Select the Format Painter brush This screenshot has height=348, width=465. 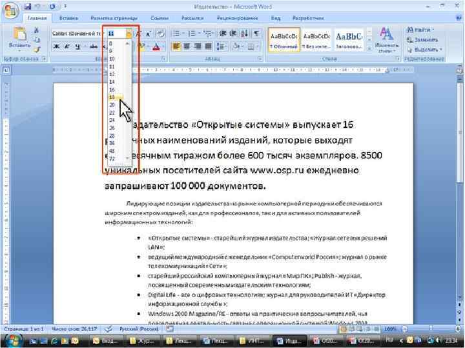coord(36,50)
